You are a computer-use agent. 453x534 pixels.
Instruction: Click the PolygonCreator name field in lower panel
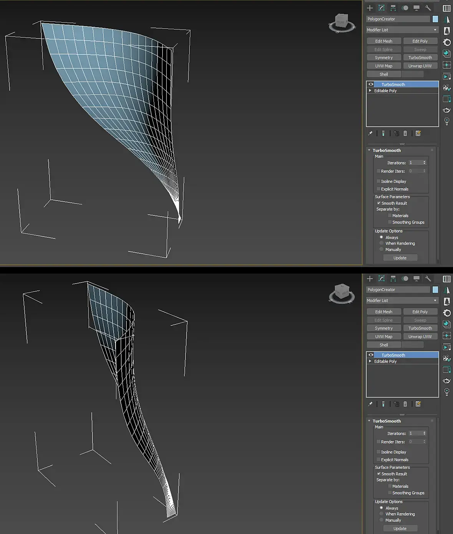coord(398,290)
